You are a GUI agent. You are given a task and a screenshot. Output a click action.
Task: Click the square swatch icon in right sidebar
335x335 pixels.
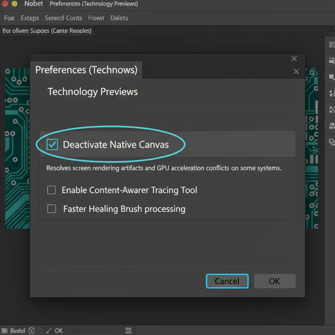(x=331, y=77)
